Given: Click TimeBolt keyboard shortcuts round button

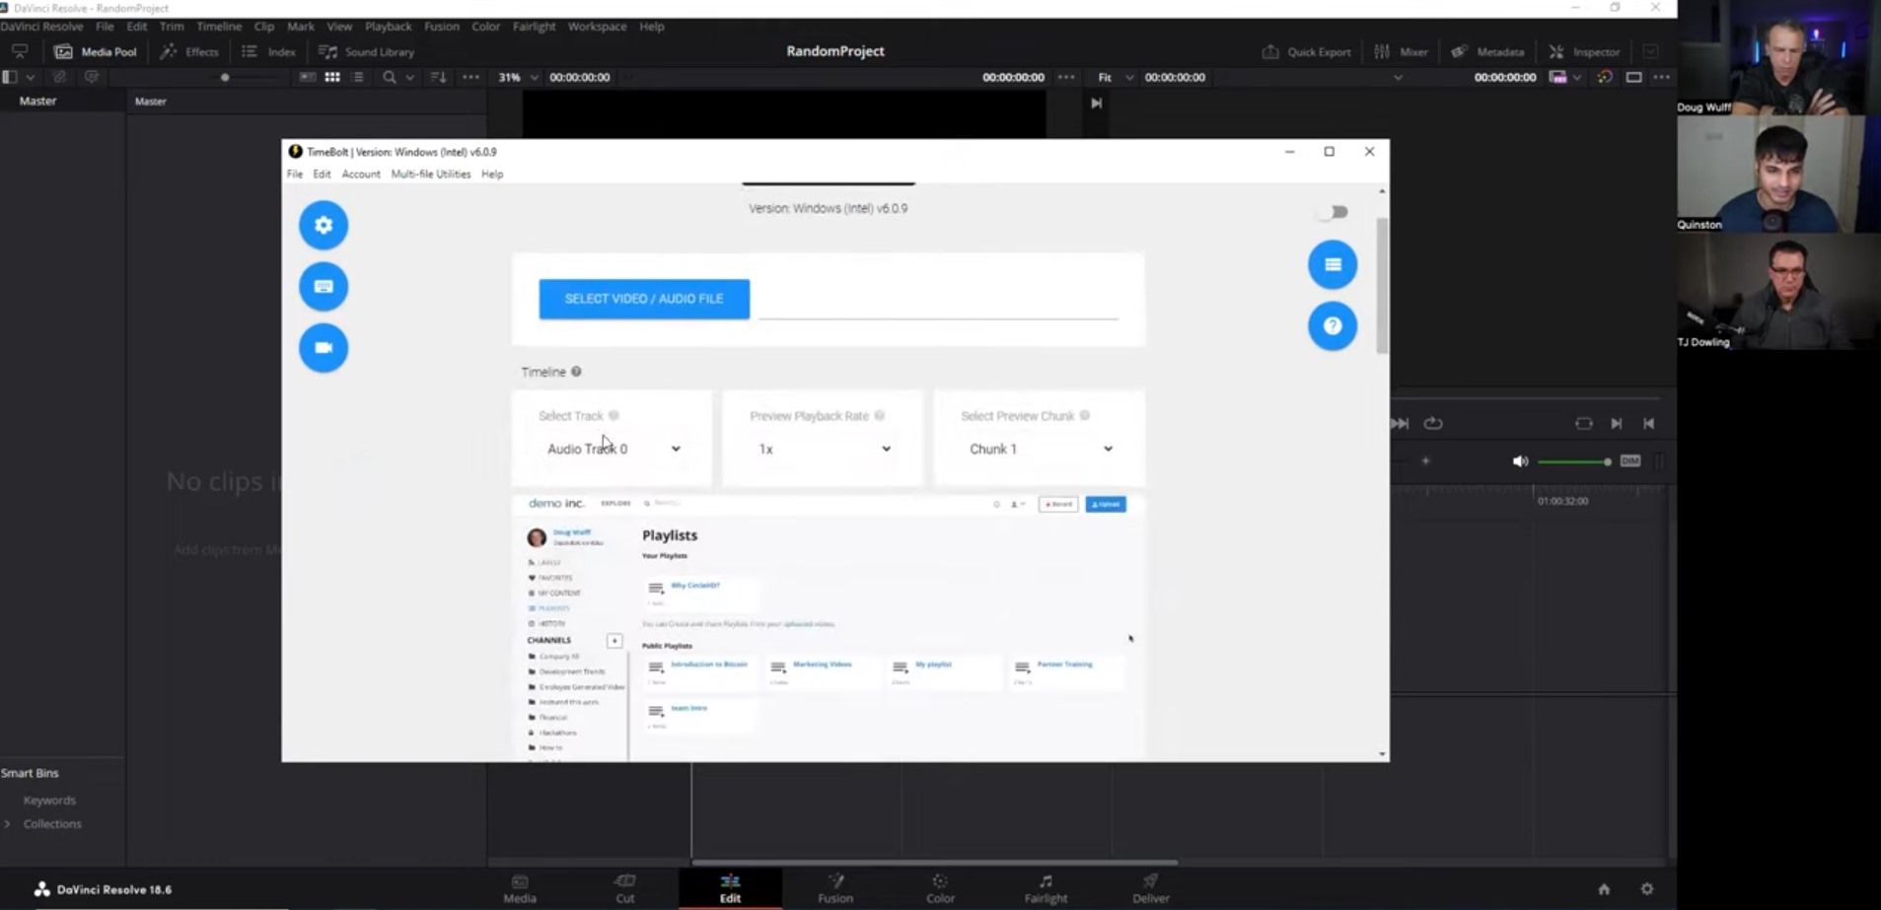Looking at the screenshot, I should pyautogui.click(x=324, y=287).
